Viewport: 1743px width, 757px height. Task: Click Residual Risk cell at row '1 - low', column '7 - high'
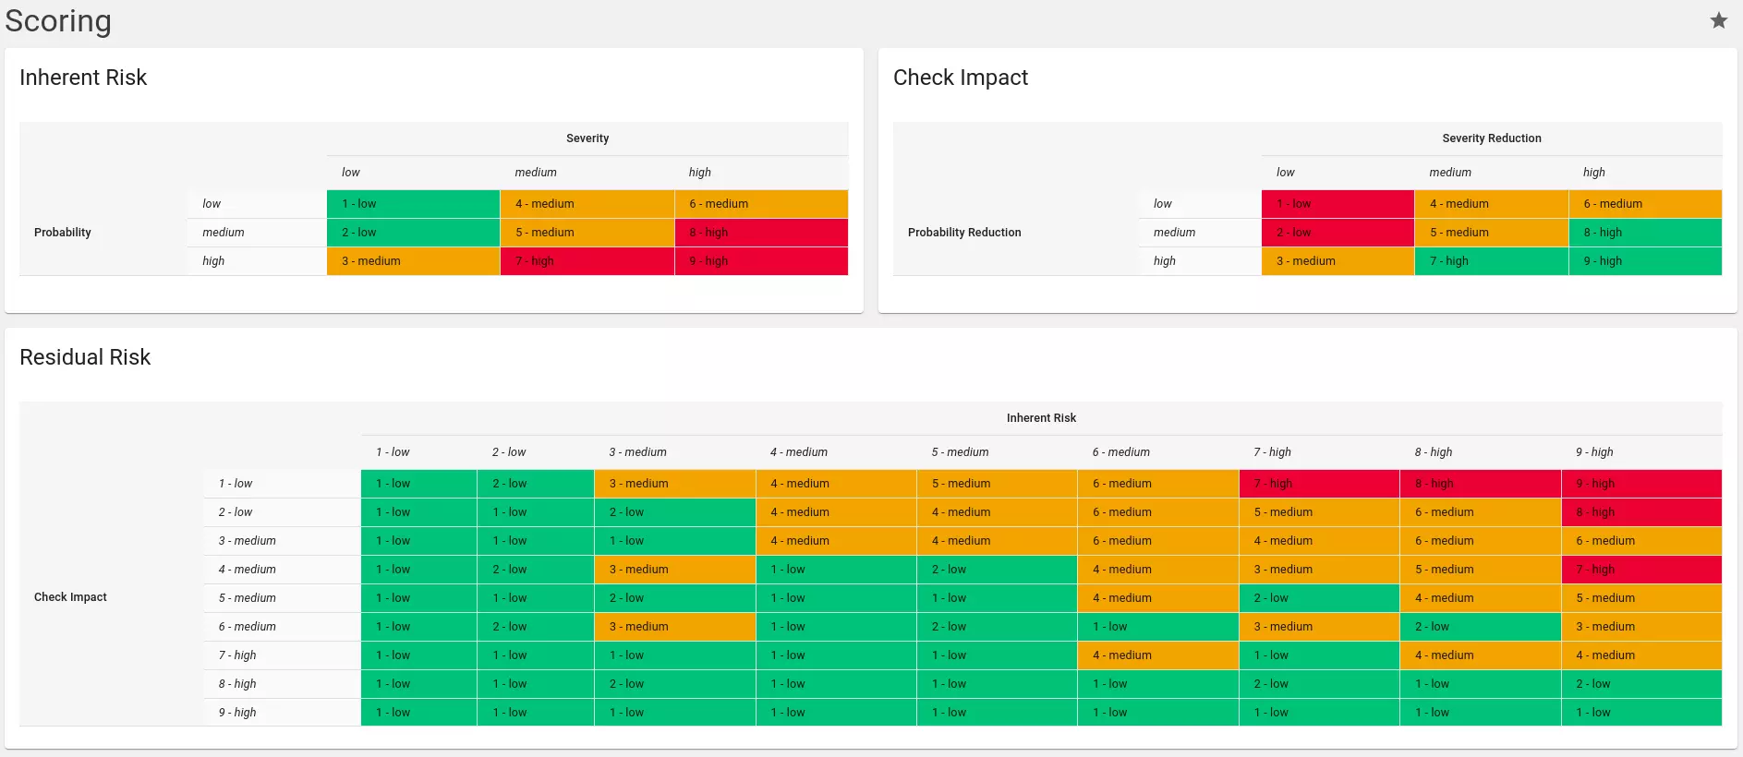tap(1319, 484)
